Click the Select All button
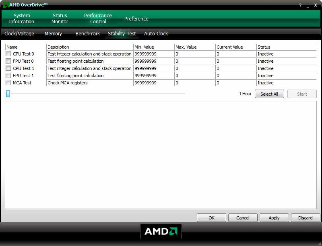Viewport: 322px width, 246px height. pos(269,94)
